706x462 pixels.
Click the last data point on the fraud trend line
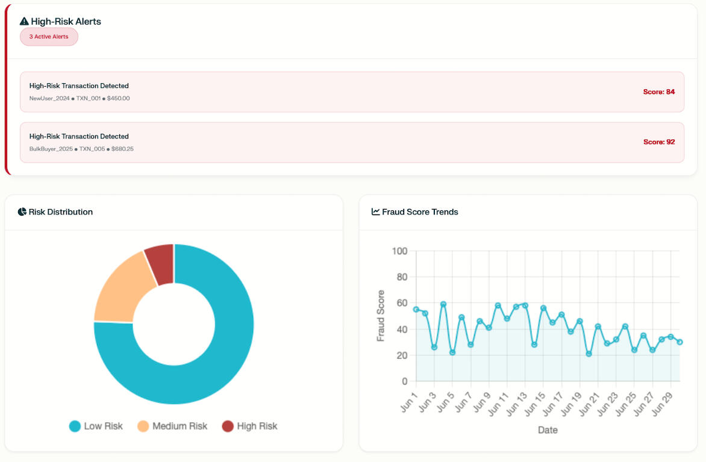click(679, 342)
